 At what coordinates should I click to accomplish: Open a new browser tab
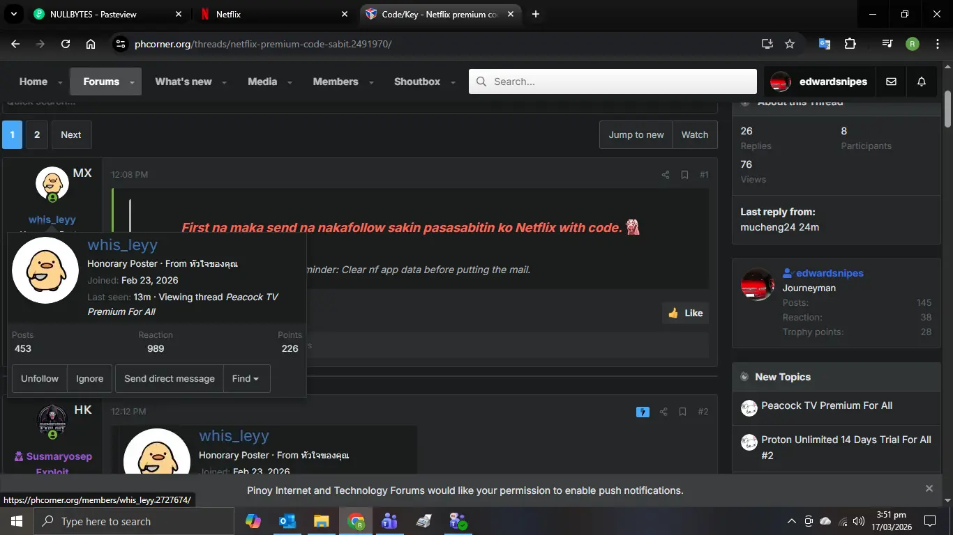(535, 14)
